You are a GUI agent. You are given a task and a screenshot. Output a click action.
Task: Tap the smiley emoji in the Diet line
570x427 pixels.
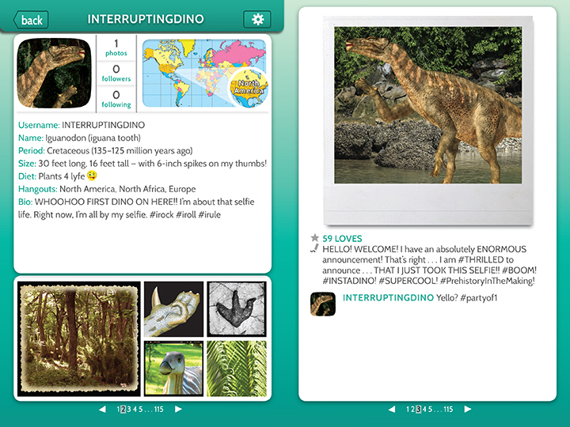coord(92,176)
